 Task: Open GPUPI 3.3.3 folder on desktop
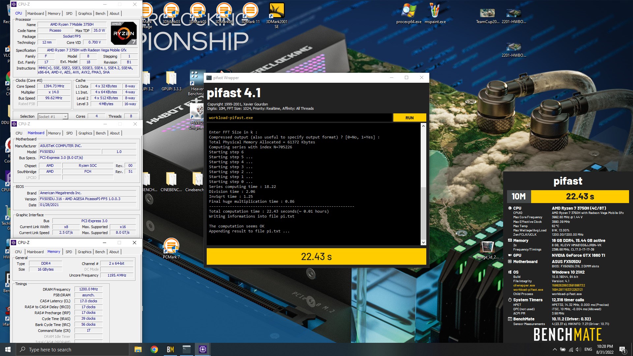[171, 81]
